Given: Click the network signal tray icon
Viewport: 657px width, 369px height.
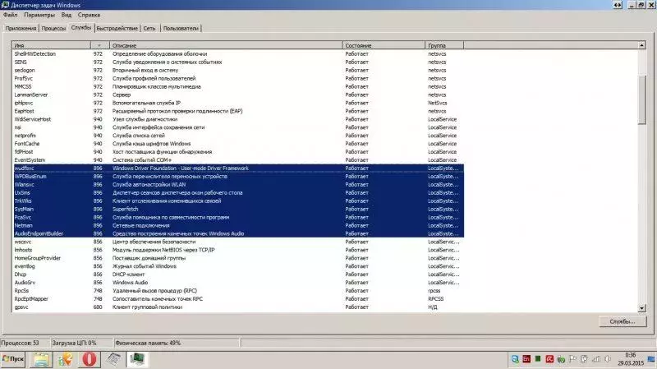Looking at the screenshot, I should pyautogui.click(x=596, y=359).
